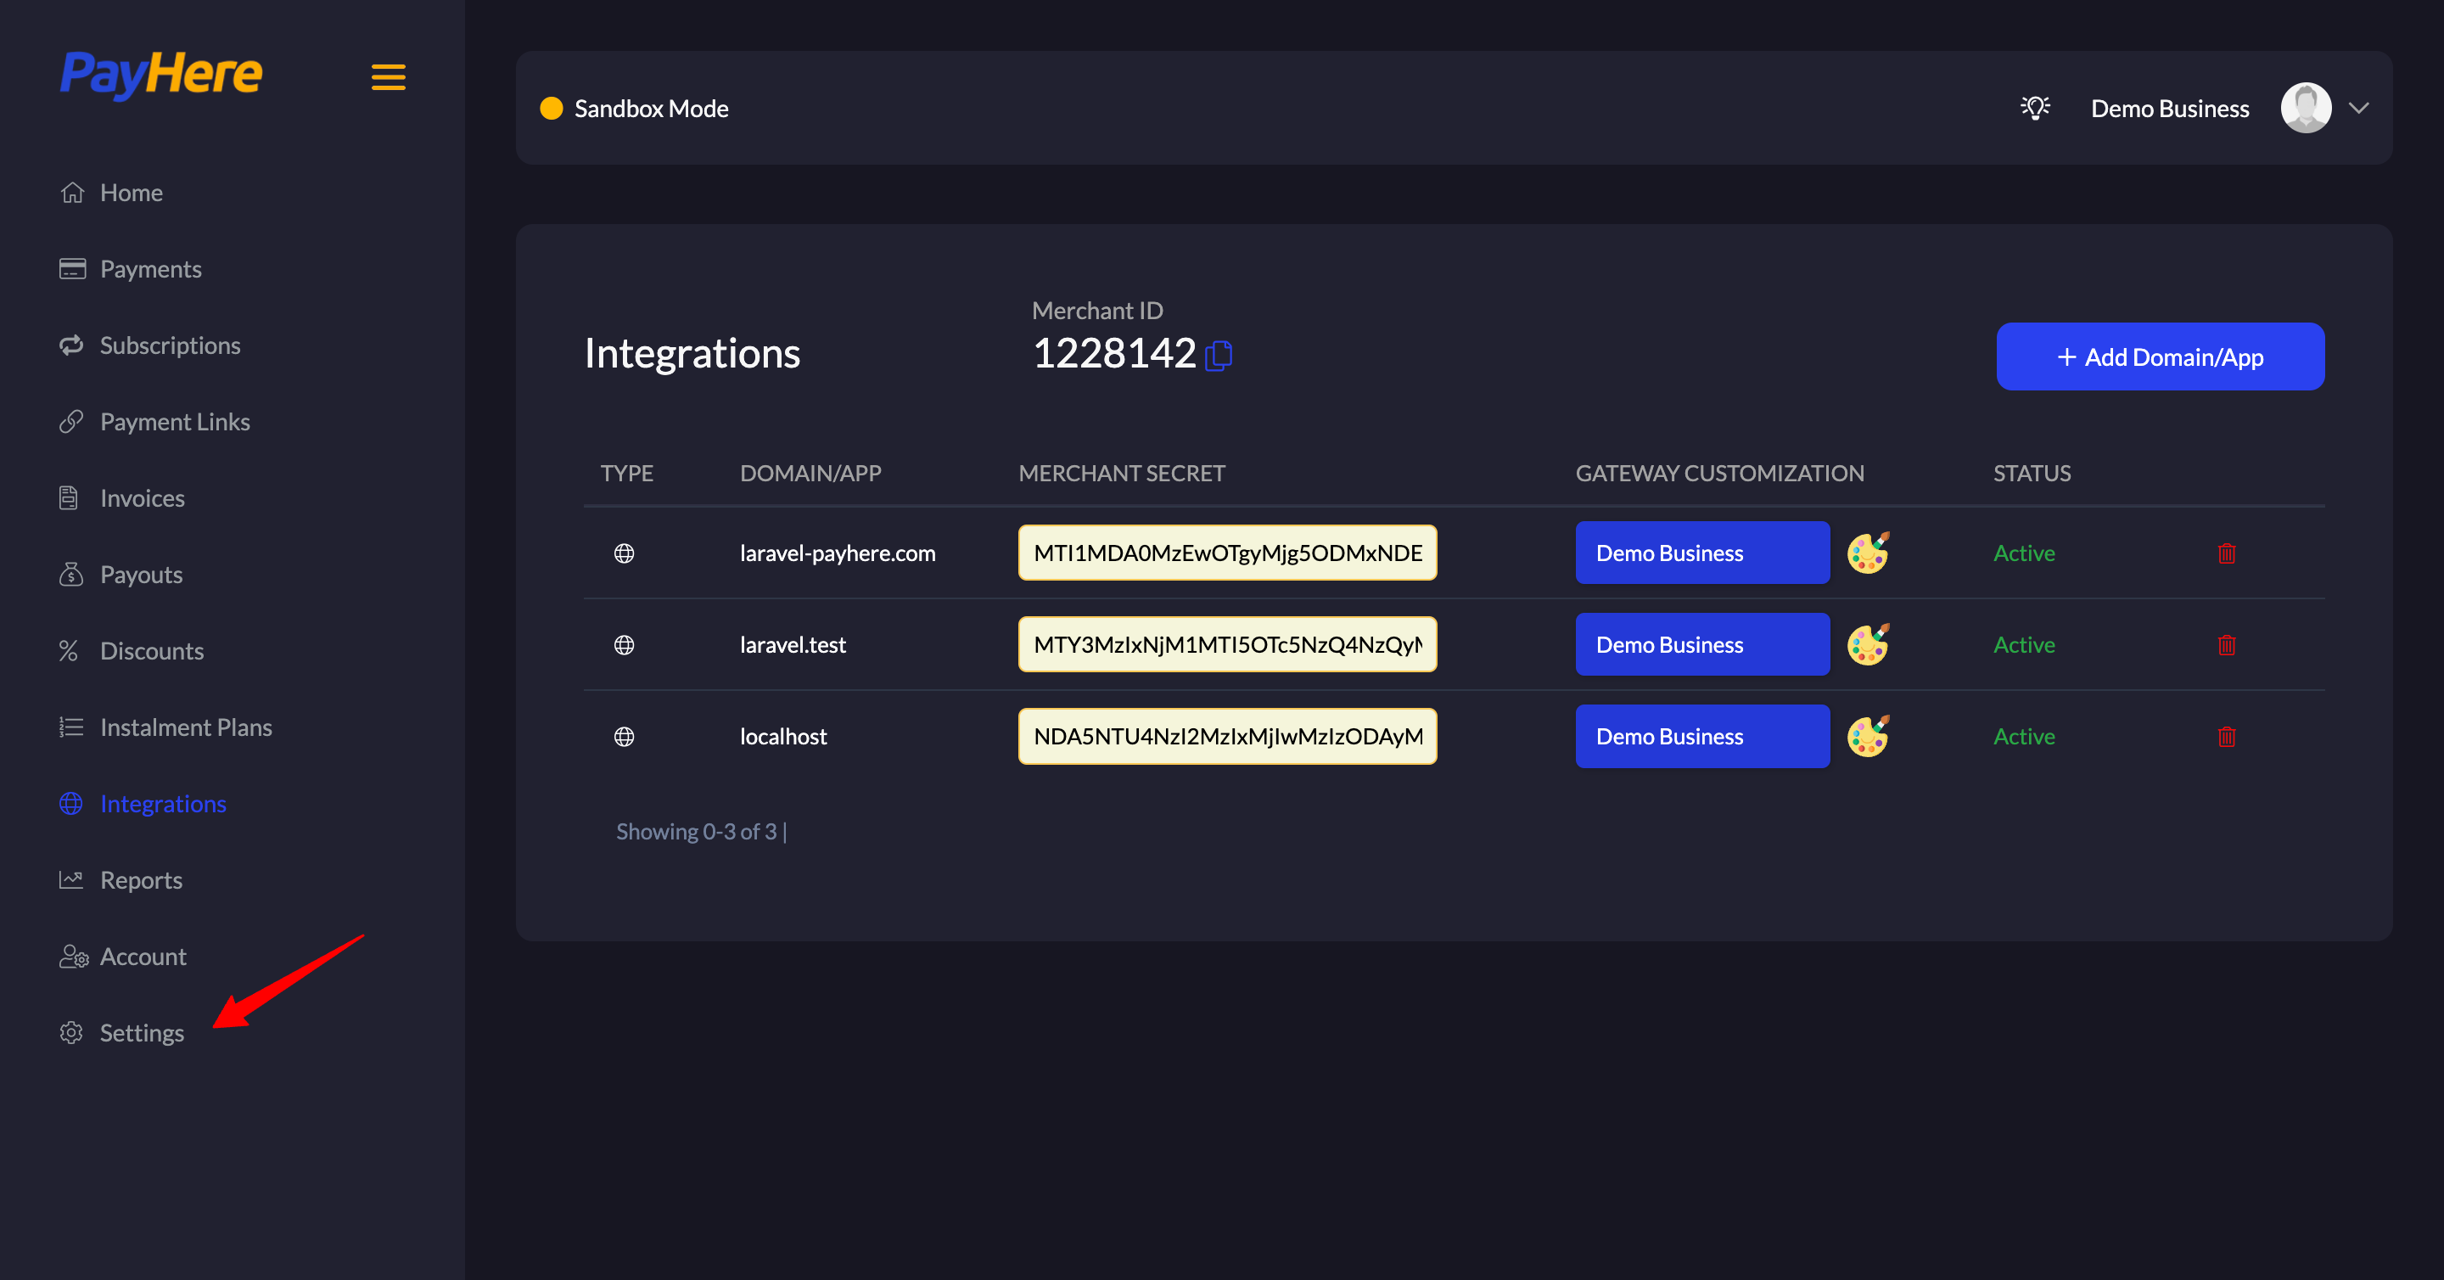Click the globe type icon for localhost
Image resolution: width=2444 pixels, height=1280 pixels.
tap(624, 736)
